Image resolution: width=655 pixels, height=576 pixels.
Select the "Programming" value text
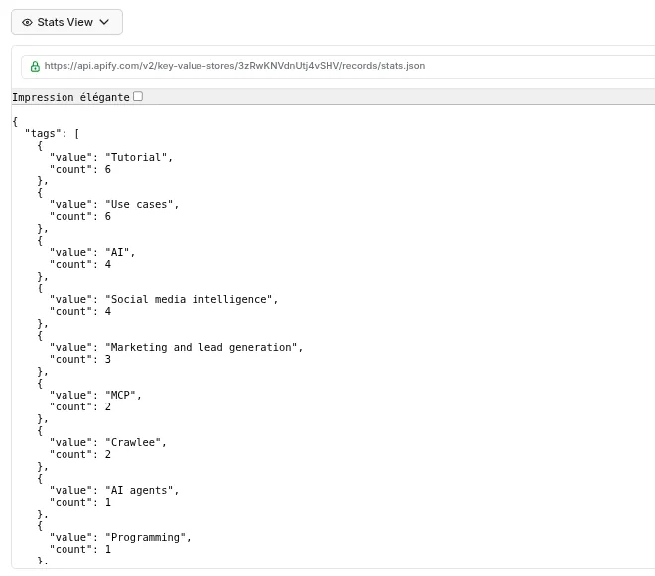[145, 537]
